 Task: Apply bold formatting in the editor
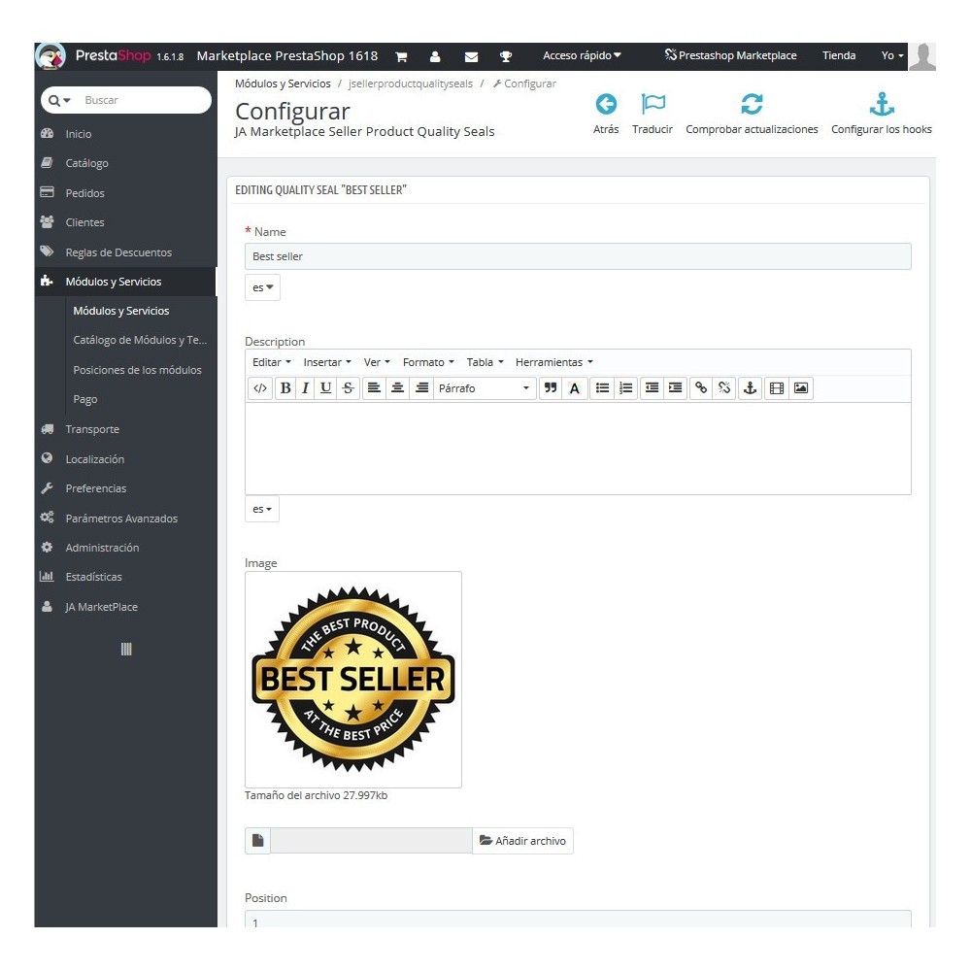tap(285, 387)
